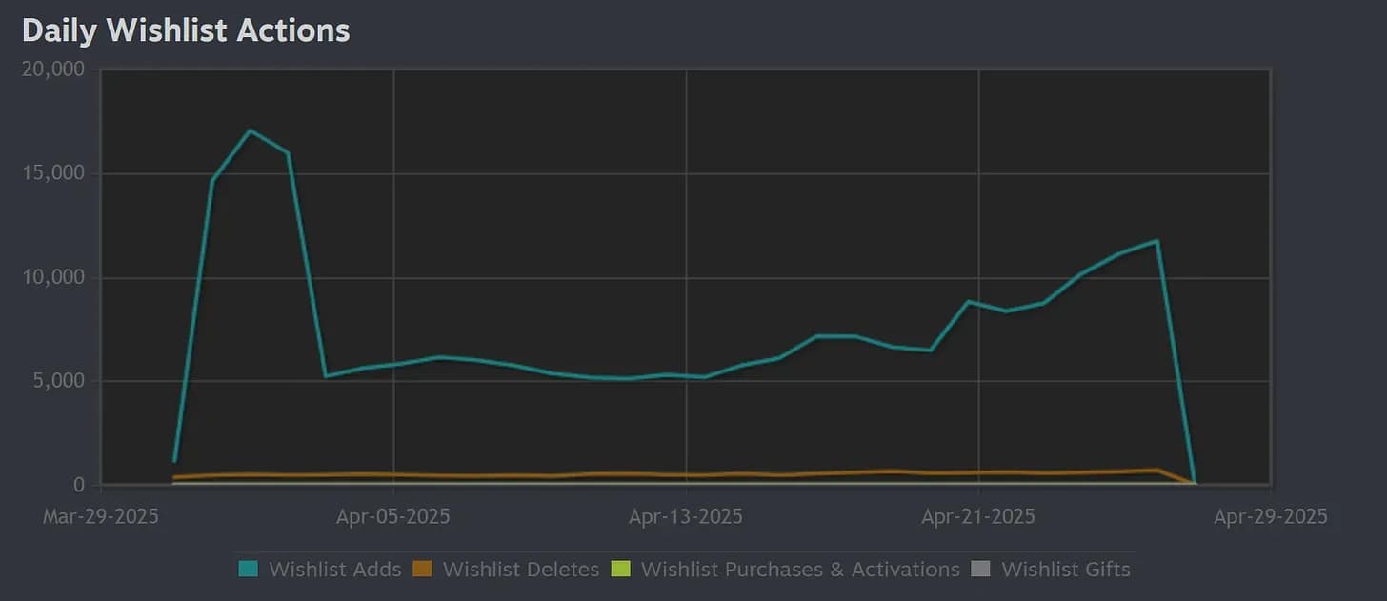Hide the Wishlist Gifts series from the legend
The height and width of the screenshot is (601, 1387).
point(1066,569)
